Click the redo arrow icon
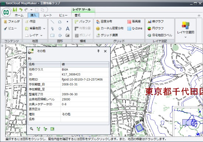The image size is (203, 142). click(27, 10)
